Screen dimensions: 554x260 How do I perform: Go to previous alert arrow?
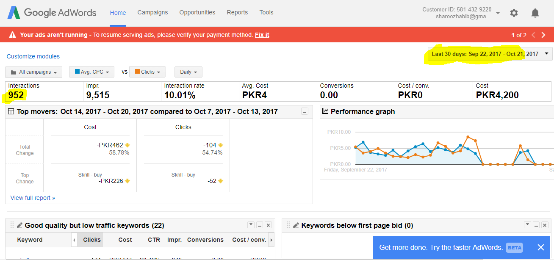click(x=533, y=35)
